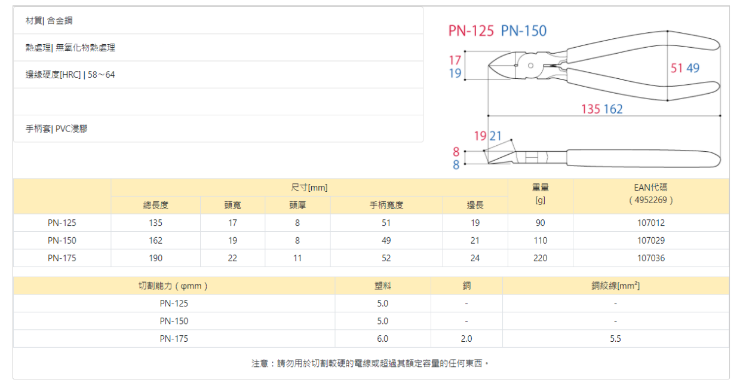
Task: Click the 總長度 column header
Action: [155, 205]
